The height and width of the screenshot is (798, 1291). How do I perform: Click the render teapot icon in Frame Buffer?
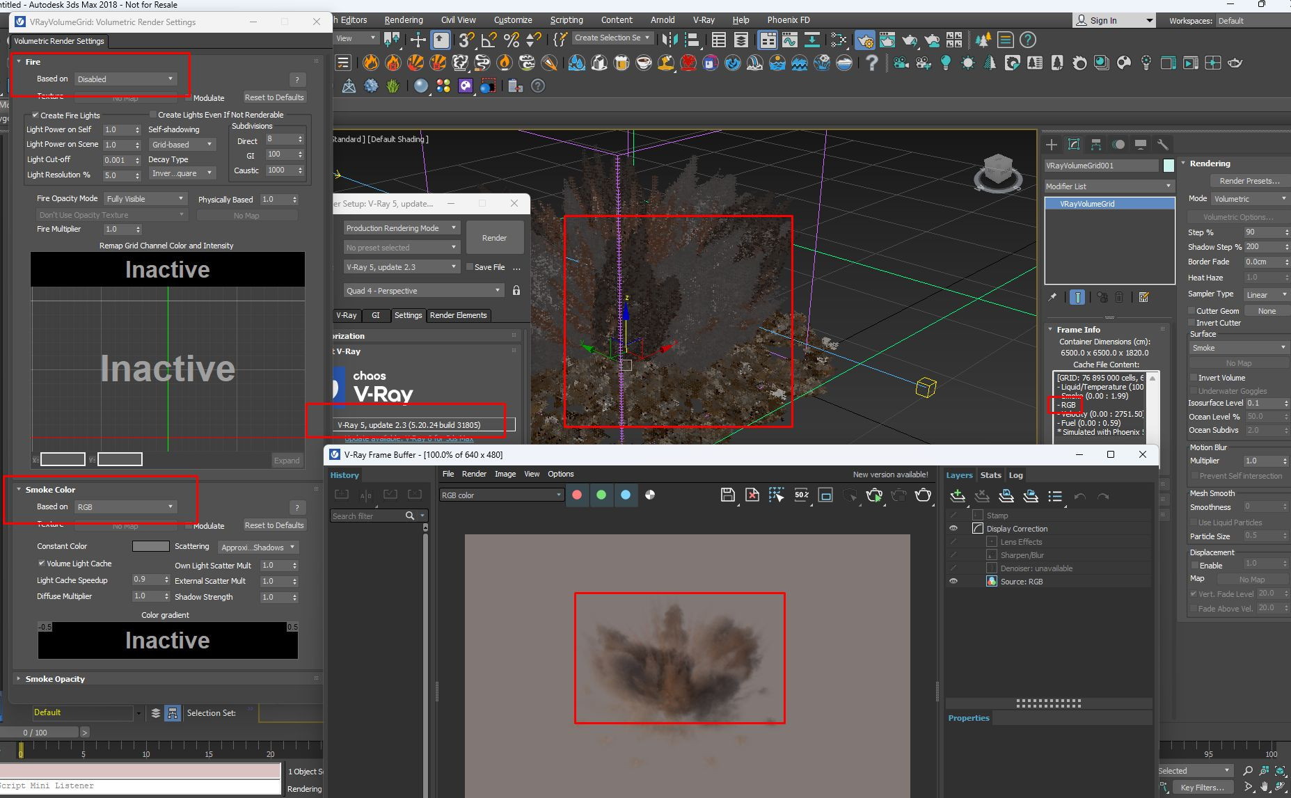pos(923,495)
